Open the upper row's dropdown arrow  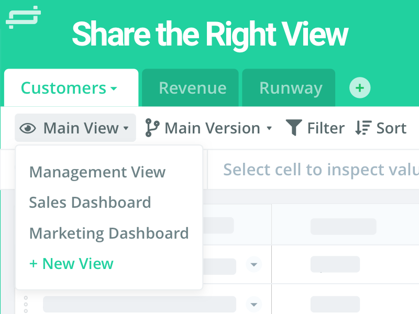click(254, 264)
